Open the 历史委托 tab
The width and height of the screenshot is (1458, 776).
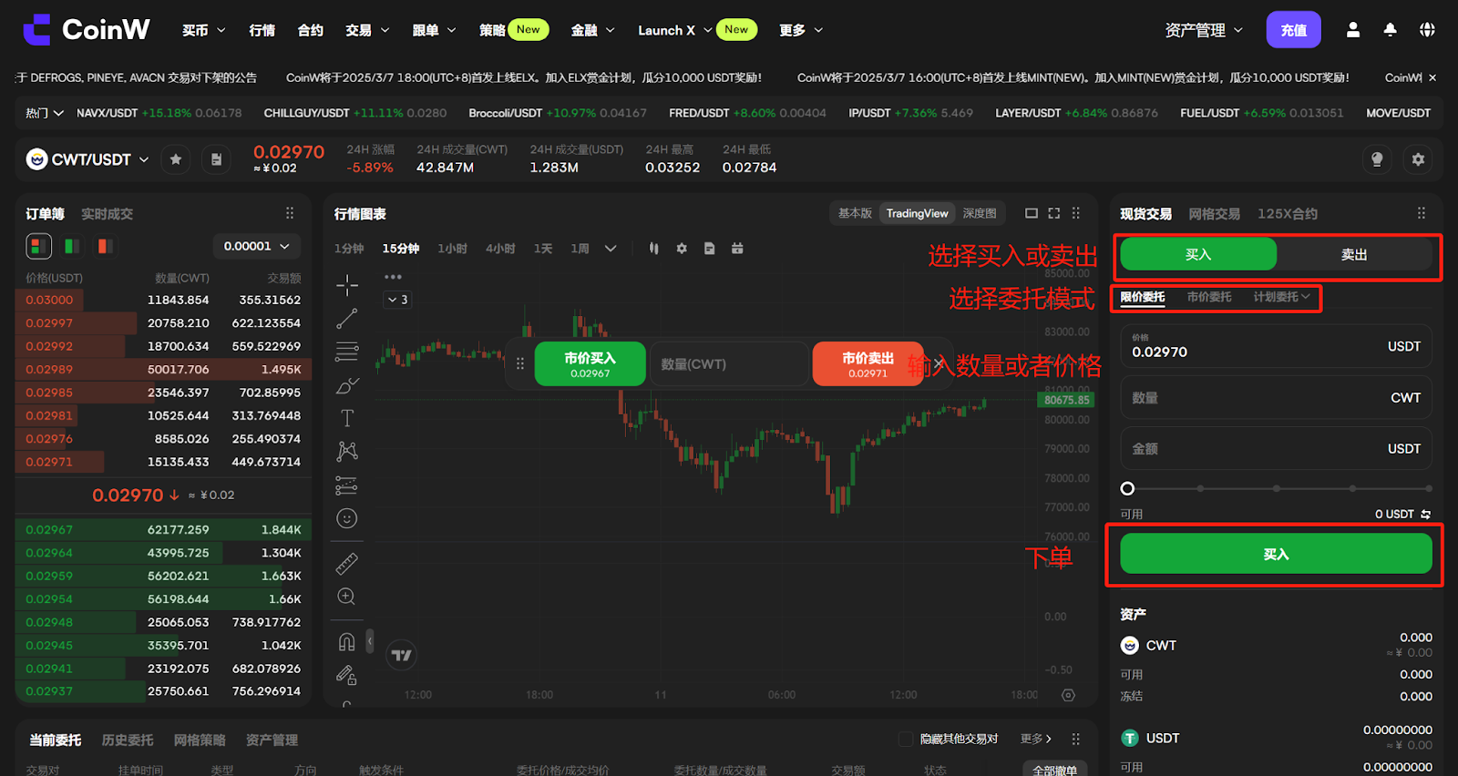(128, 740)
